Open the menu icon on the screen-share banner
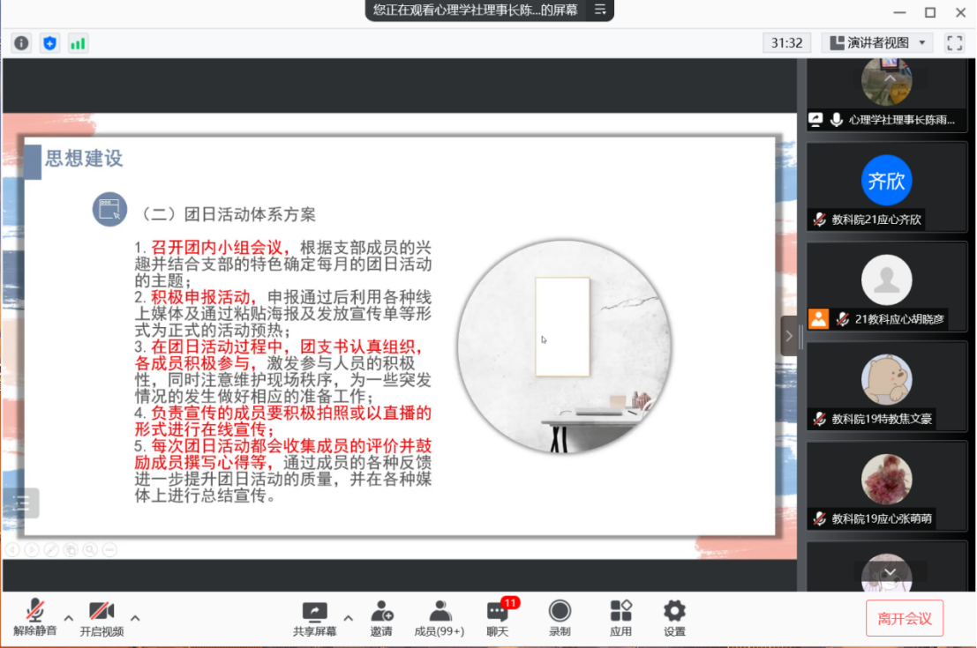Viewport: 977px width, 648px height. pos(600,10)
